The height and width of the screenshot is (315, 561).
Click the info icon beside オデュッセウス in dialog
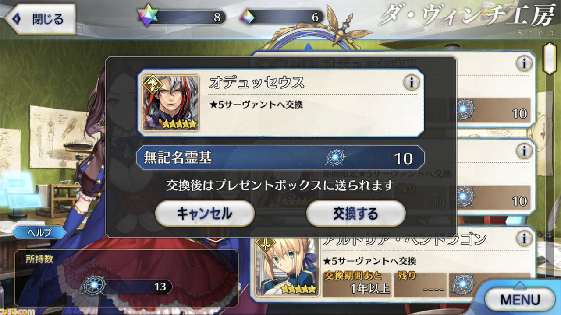tap(411, 82)
